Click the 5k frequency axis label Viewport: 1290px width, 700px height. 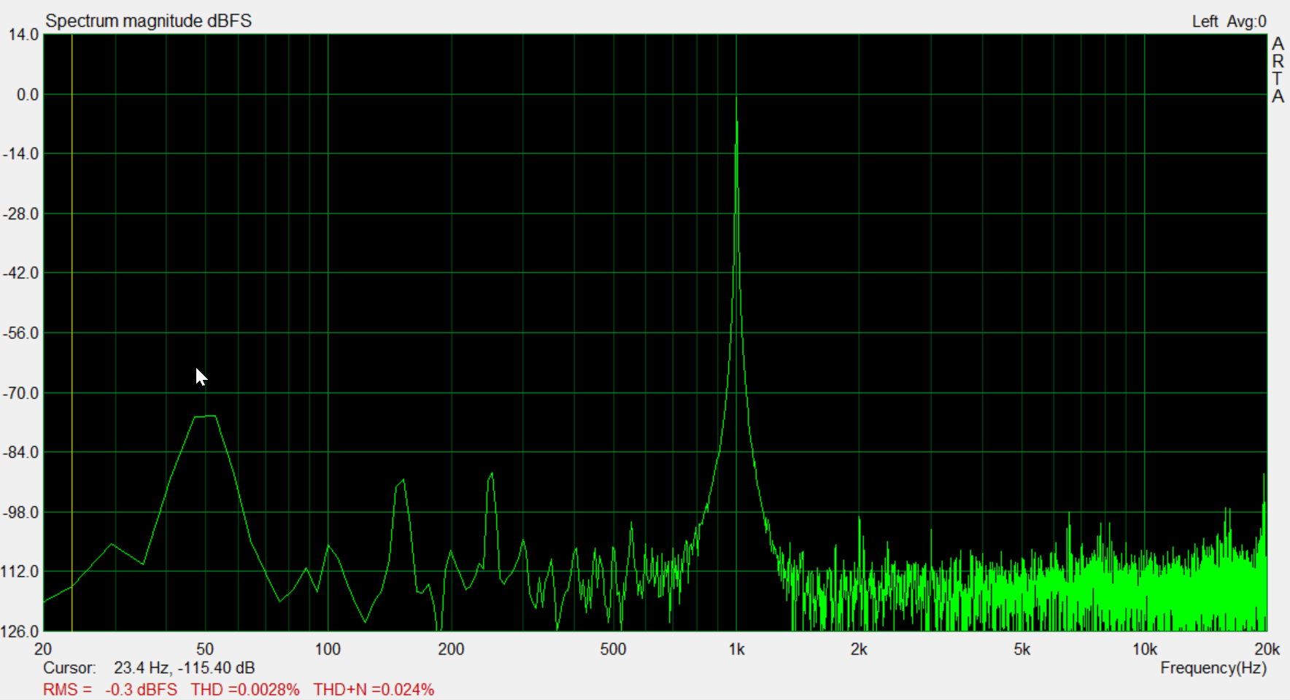click(x=1021, y=649)
